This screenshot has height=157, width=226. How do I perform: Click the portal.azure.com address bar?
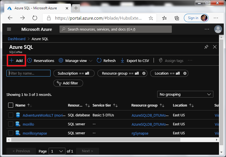pos(98,18)
